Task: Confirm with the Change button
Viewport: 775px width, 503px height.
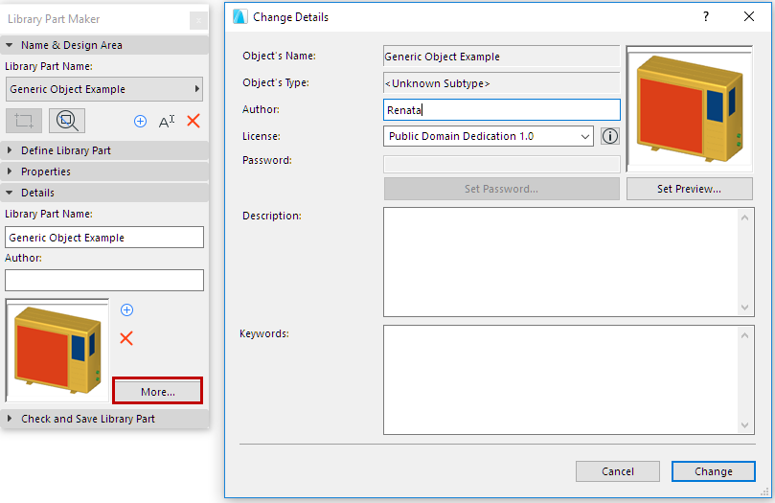Action: pos(713,471)
